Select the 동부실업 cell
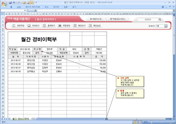Viewport: 176px width, 124px height. pos(31,68)
